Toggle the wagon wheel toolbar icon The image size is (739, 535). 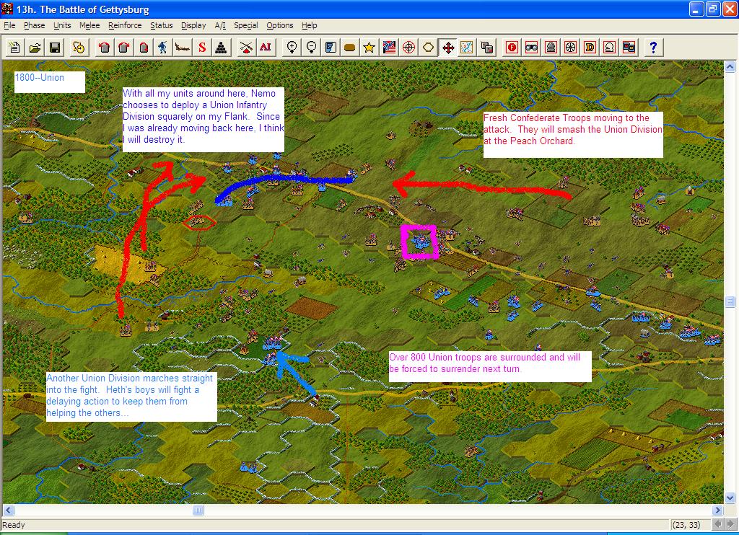pyautogui.click(x=570, y=47)
